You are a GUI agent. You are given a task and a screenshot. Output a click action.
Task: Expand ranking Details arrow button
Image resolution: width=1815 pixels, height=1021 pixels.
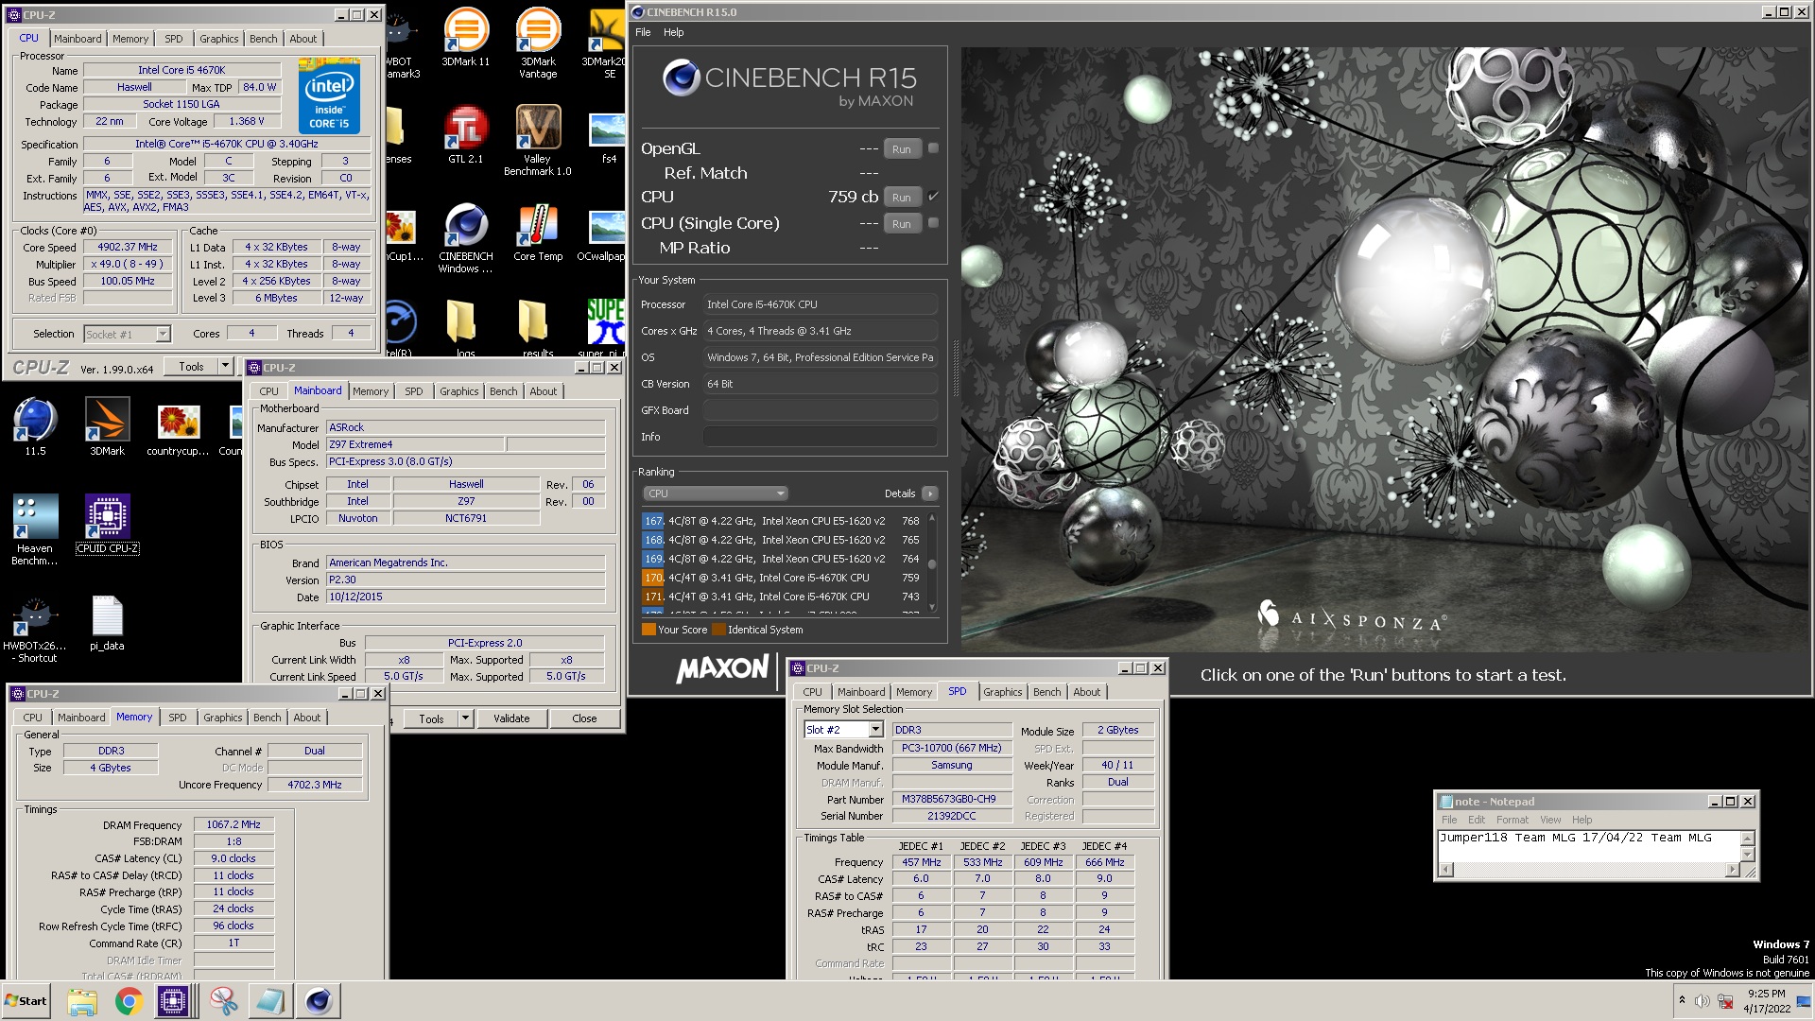coord(930,493)
